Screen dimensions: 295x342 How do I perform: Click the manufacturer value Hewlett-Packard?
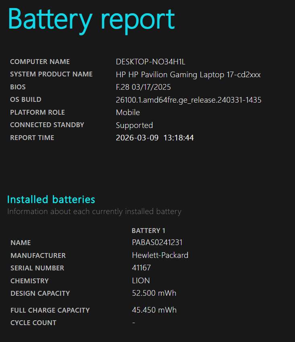coord(160,255)
